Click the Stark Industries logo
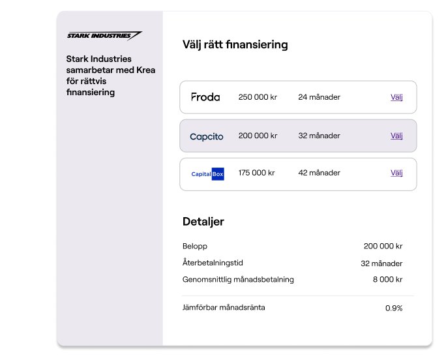 (104, 36)
